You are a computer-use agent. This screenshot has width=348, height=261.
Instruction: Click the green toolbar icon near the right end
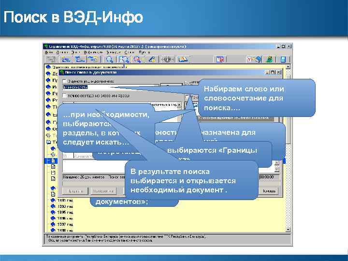tap(269, 59)
